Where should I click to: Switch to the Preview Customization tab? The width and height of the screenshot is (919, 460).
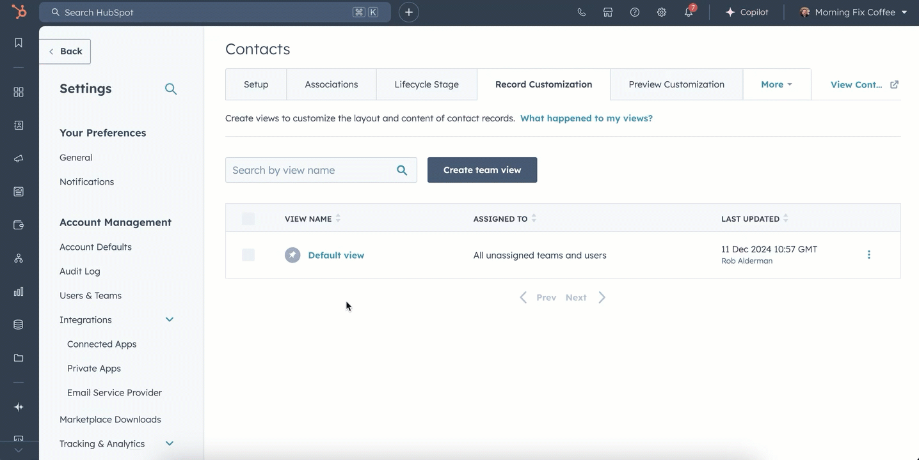[676, 84]
